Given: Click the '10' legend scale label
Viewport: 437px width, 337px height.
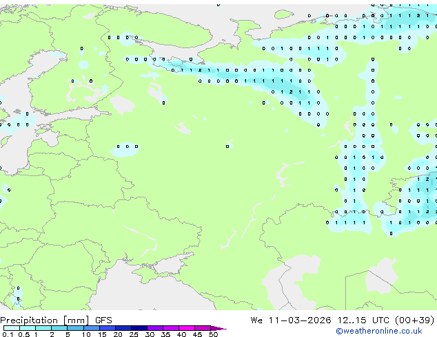Looking at the screenshot, I should pyautogui.click(x=86, y=334).
